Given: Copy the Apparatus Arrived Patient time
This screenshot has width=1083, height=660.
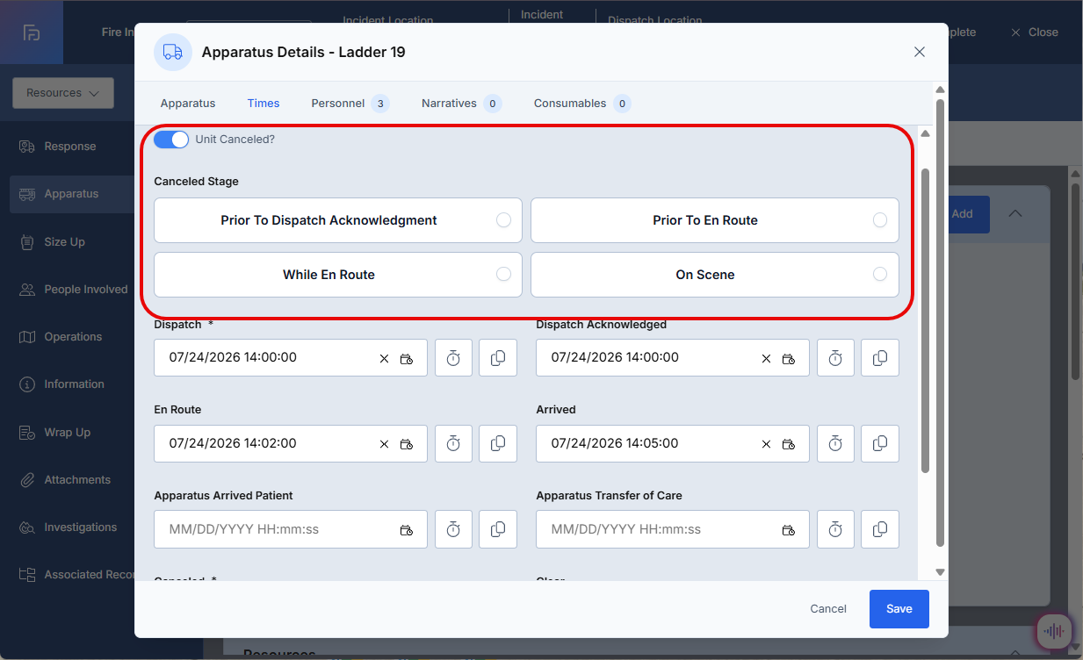Looking at the screenshot, I should pos(498,529).
